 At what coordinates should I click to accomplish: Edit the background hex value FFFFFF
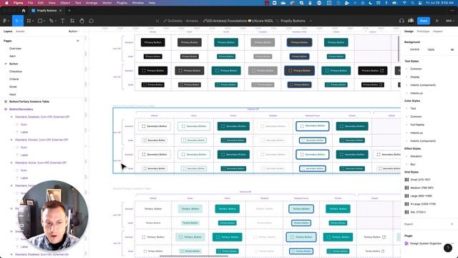414,49
